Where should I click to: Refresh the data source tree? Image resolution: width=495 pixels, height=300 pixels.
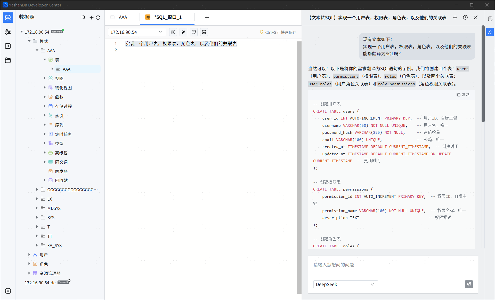[x=98, y=17]
